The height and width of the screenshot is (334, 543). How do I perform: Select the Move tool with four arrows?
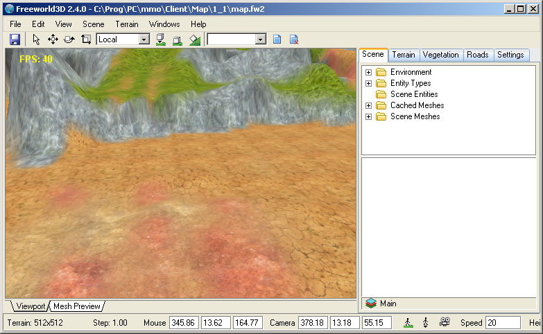[x=53, y=39]
